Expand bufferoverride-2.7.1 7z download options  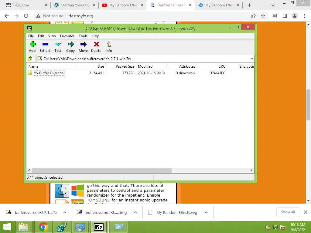click(65, 212)
